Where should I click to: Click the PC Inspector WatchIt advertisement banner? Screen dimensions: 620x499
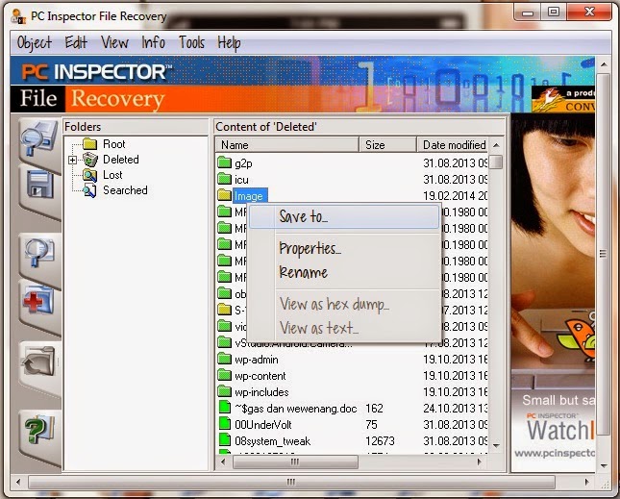pyautogui.click(x=553, y=292)
